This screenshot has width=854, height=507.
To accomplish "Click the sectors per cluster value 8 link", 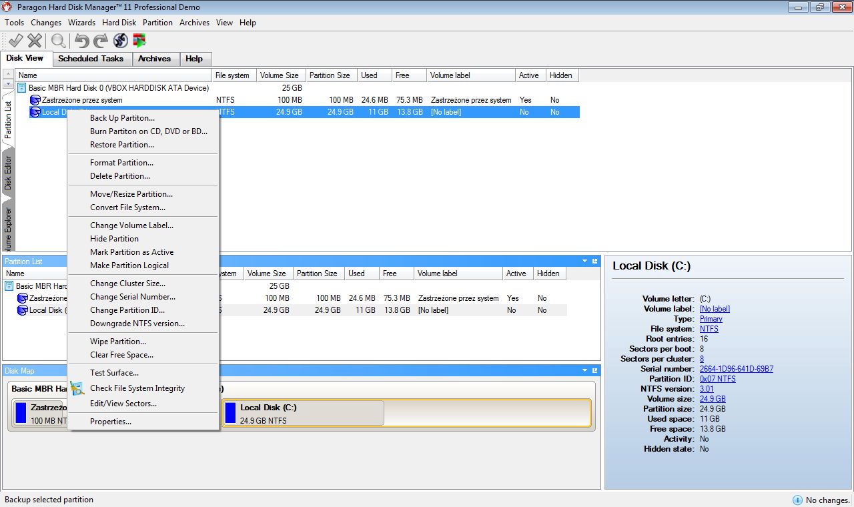I will [701, 359].
